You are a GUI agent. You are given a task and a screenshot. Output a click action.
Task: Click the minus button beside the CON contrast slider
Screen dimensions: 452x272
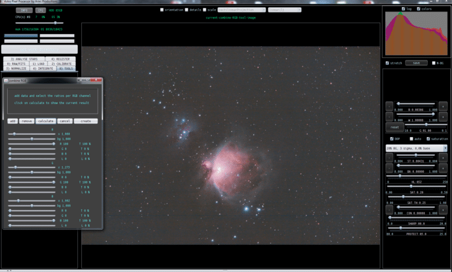pos(389,210)
